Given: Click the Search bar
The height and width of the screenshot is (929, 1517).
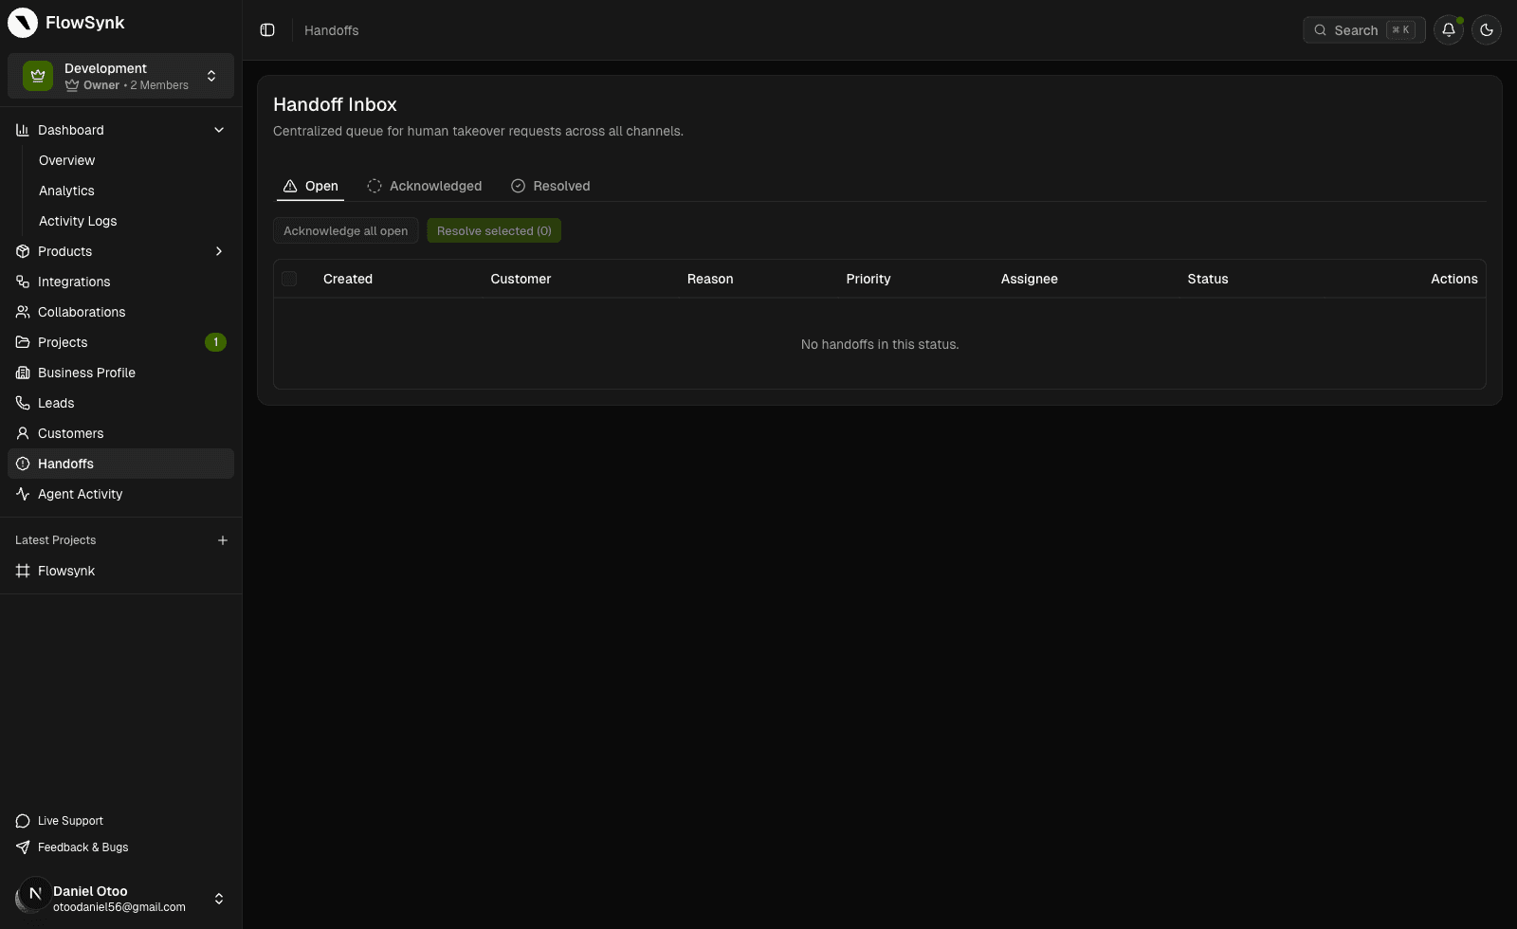Looking at the screenshot, I should pos(1363,29).
